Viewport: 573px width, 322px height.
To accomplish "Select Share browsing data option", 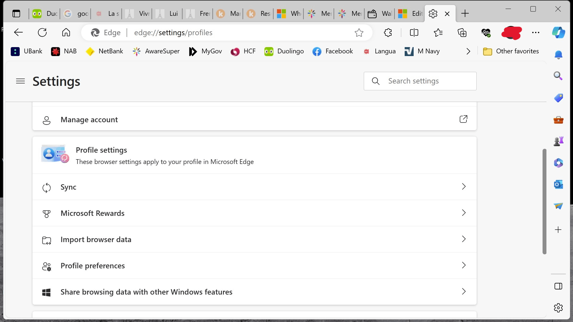I will pyautogui.click(x=253, y=292).
